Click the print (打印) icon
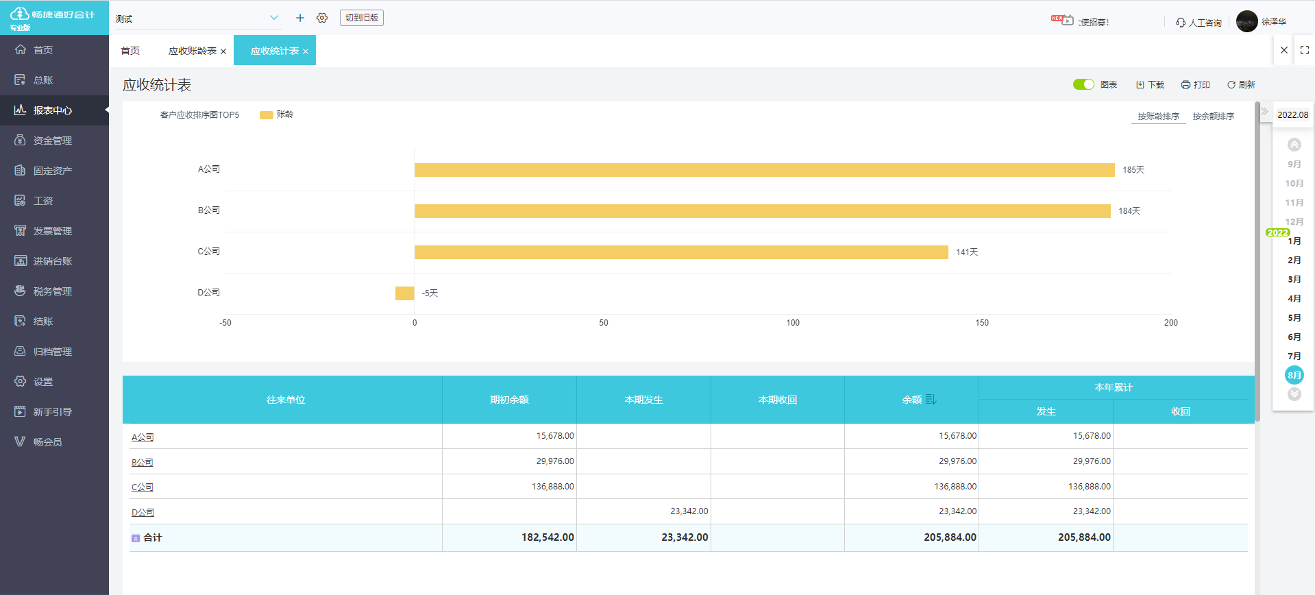This screenshot has width=1315, height=595. pos(1185,85)
